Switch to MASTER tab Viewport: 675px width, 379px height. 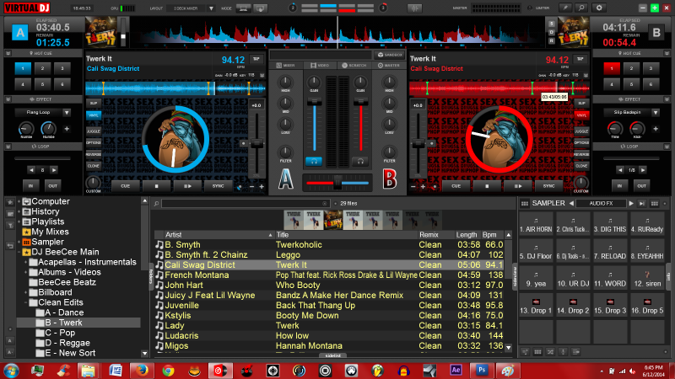389,66
